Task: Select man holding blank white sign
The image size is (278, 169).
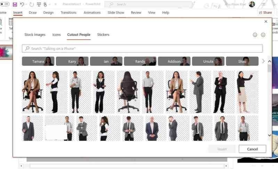Action: [x=59, y=128]
